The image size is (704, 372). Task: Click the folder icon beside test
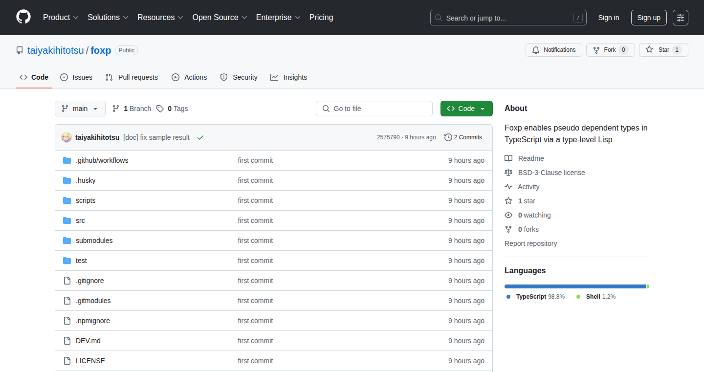click(67, 261)
